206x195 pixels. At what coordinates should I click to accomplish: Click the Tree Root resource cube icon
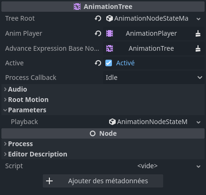(110, 18)
